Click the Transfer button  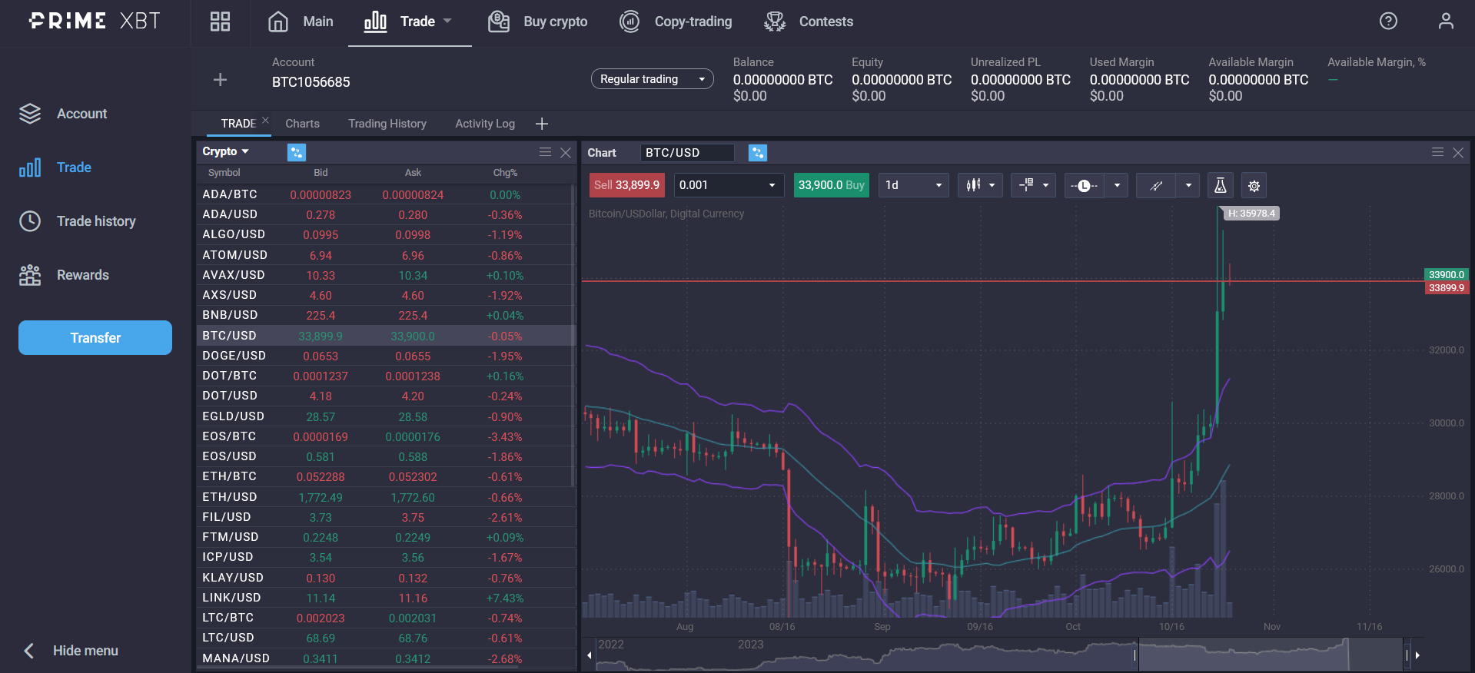pyautogui.click(x=95, y=338)
